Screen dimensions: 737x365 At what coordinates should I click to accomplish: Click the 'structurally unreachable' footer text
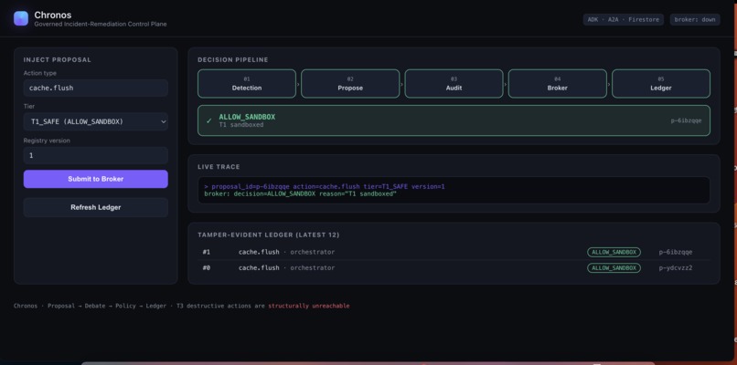(309, 306)
